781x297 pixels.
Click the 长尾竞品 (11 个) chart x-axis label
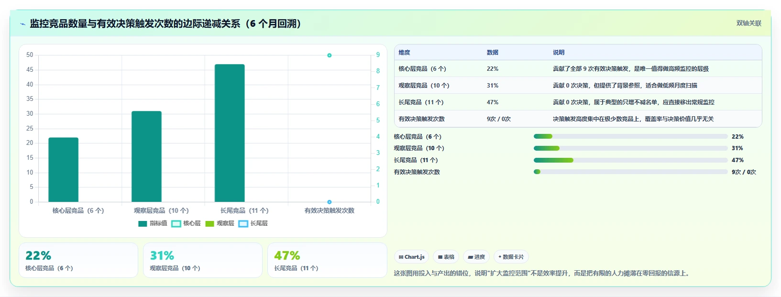tap(244, 210)
